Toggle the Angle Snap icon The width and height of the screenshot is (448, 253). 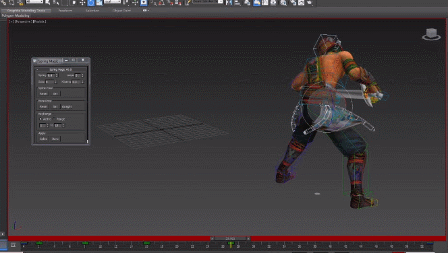pos(161,3)
